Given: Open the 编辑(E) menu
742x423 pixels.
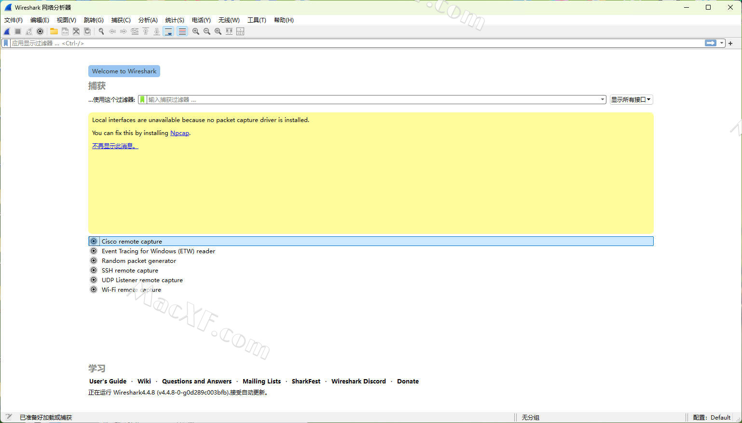Looking at the screenshot, I should [x=40, y=20].
